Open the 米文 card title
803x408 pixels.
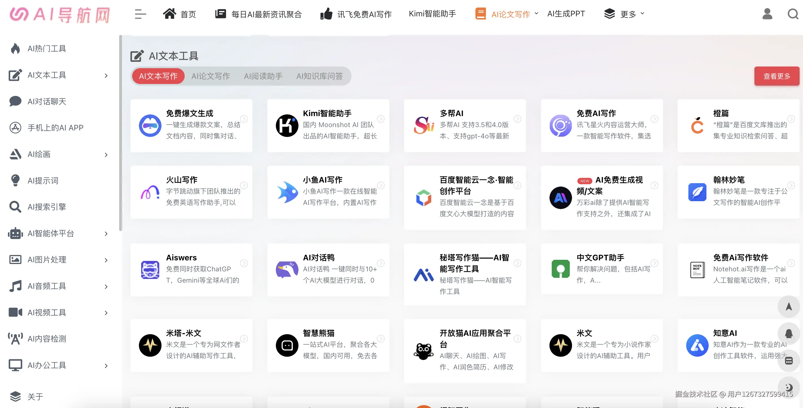point(584,333)
